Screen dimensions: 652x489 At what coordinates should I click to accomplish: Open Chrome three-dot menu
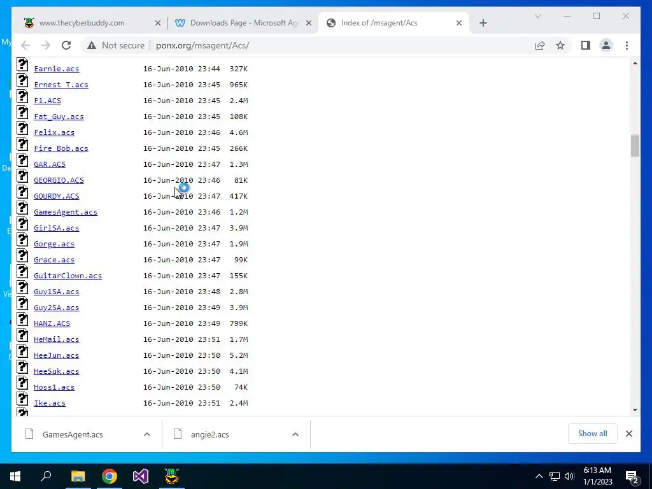coord(627,45)
